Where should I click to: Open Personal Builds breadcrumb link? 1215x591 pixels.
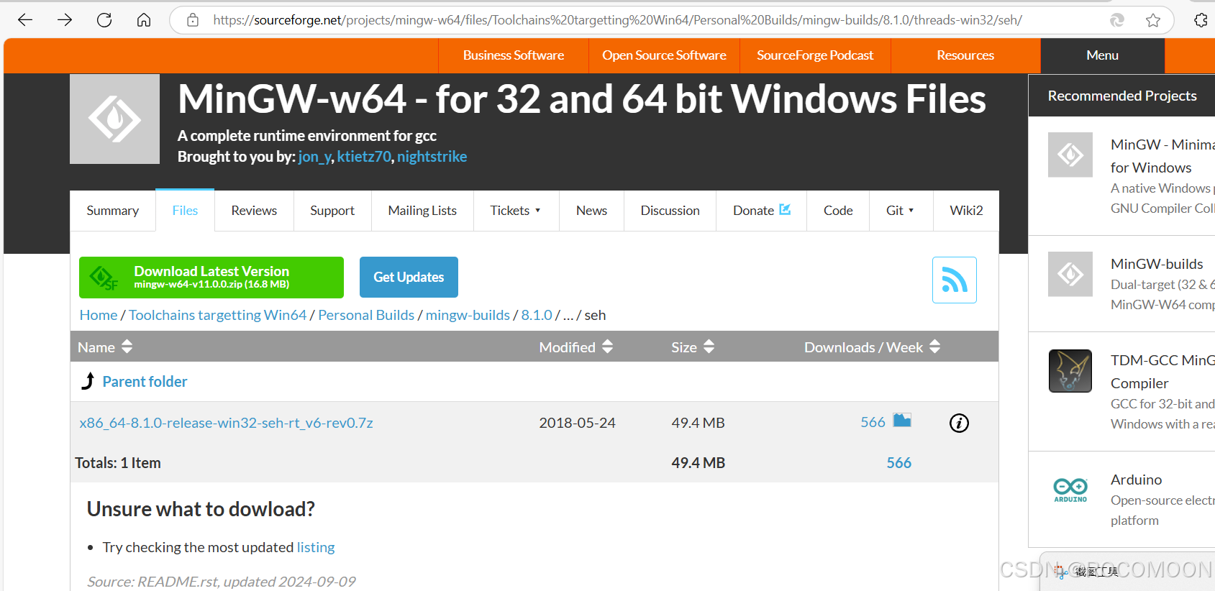pos(366,315)
